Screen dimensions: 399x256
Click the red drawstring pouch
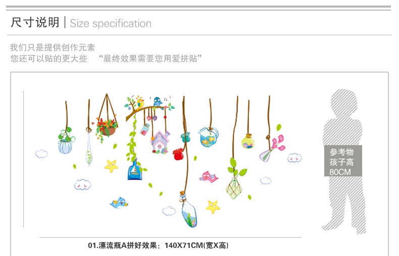coord(178,154)
